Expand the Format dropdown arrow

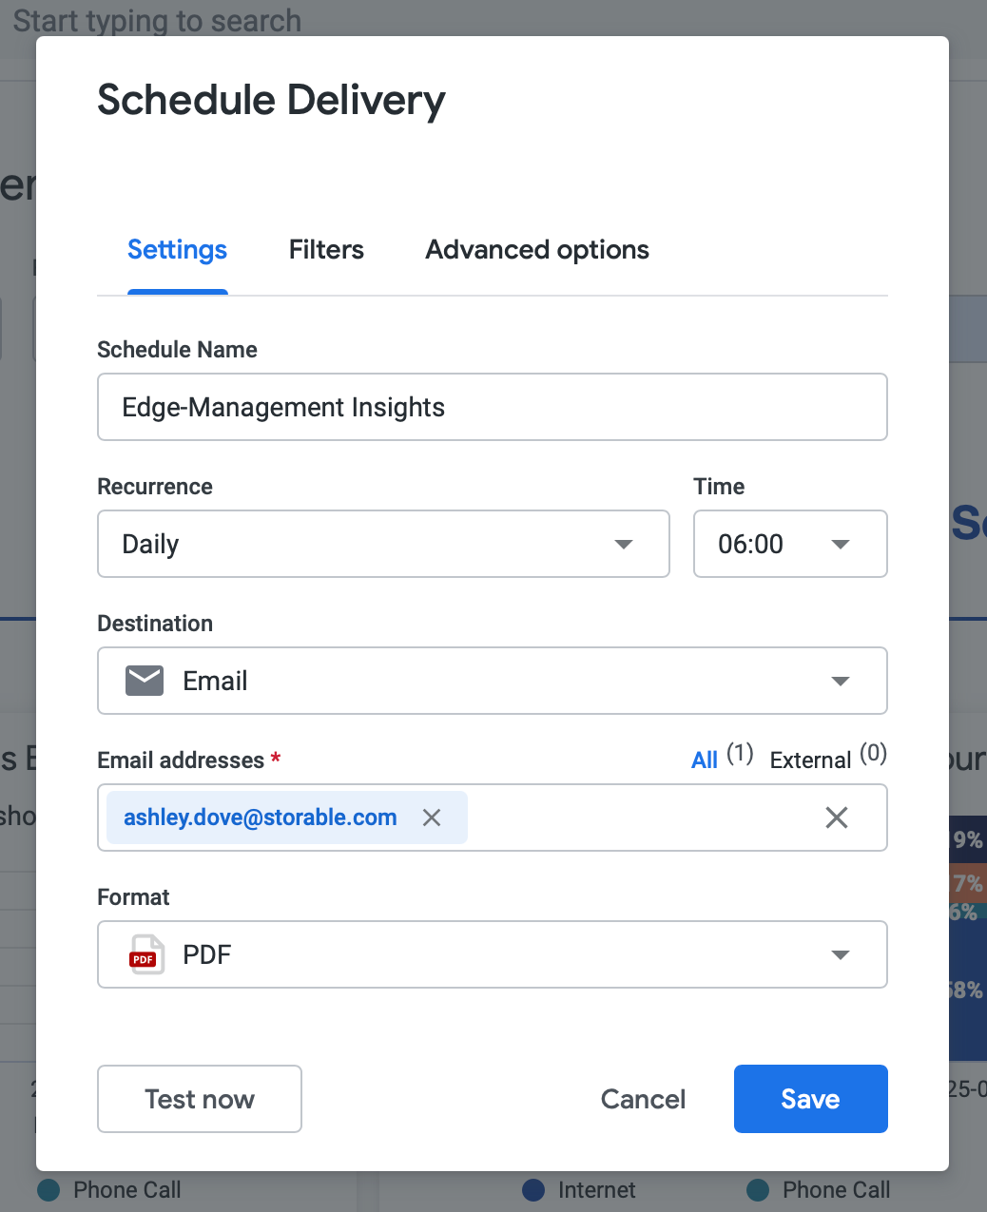840,954
